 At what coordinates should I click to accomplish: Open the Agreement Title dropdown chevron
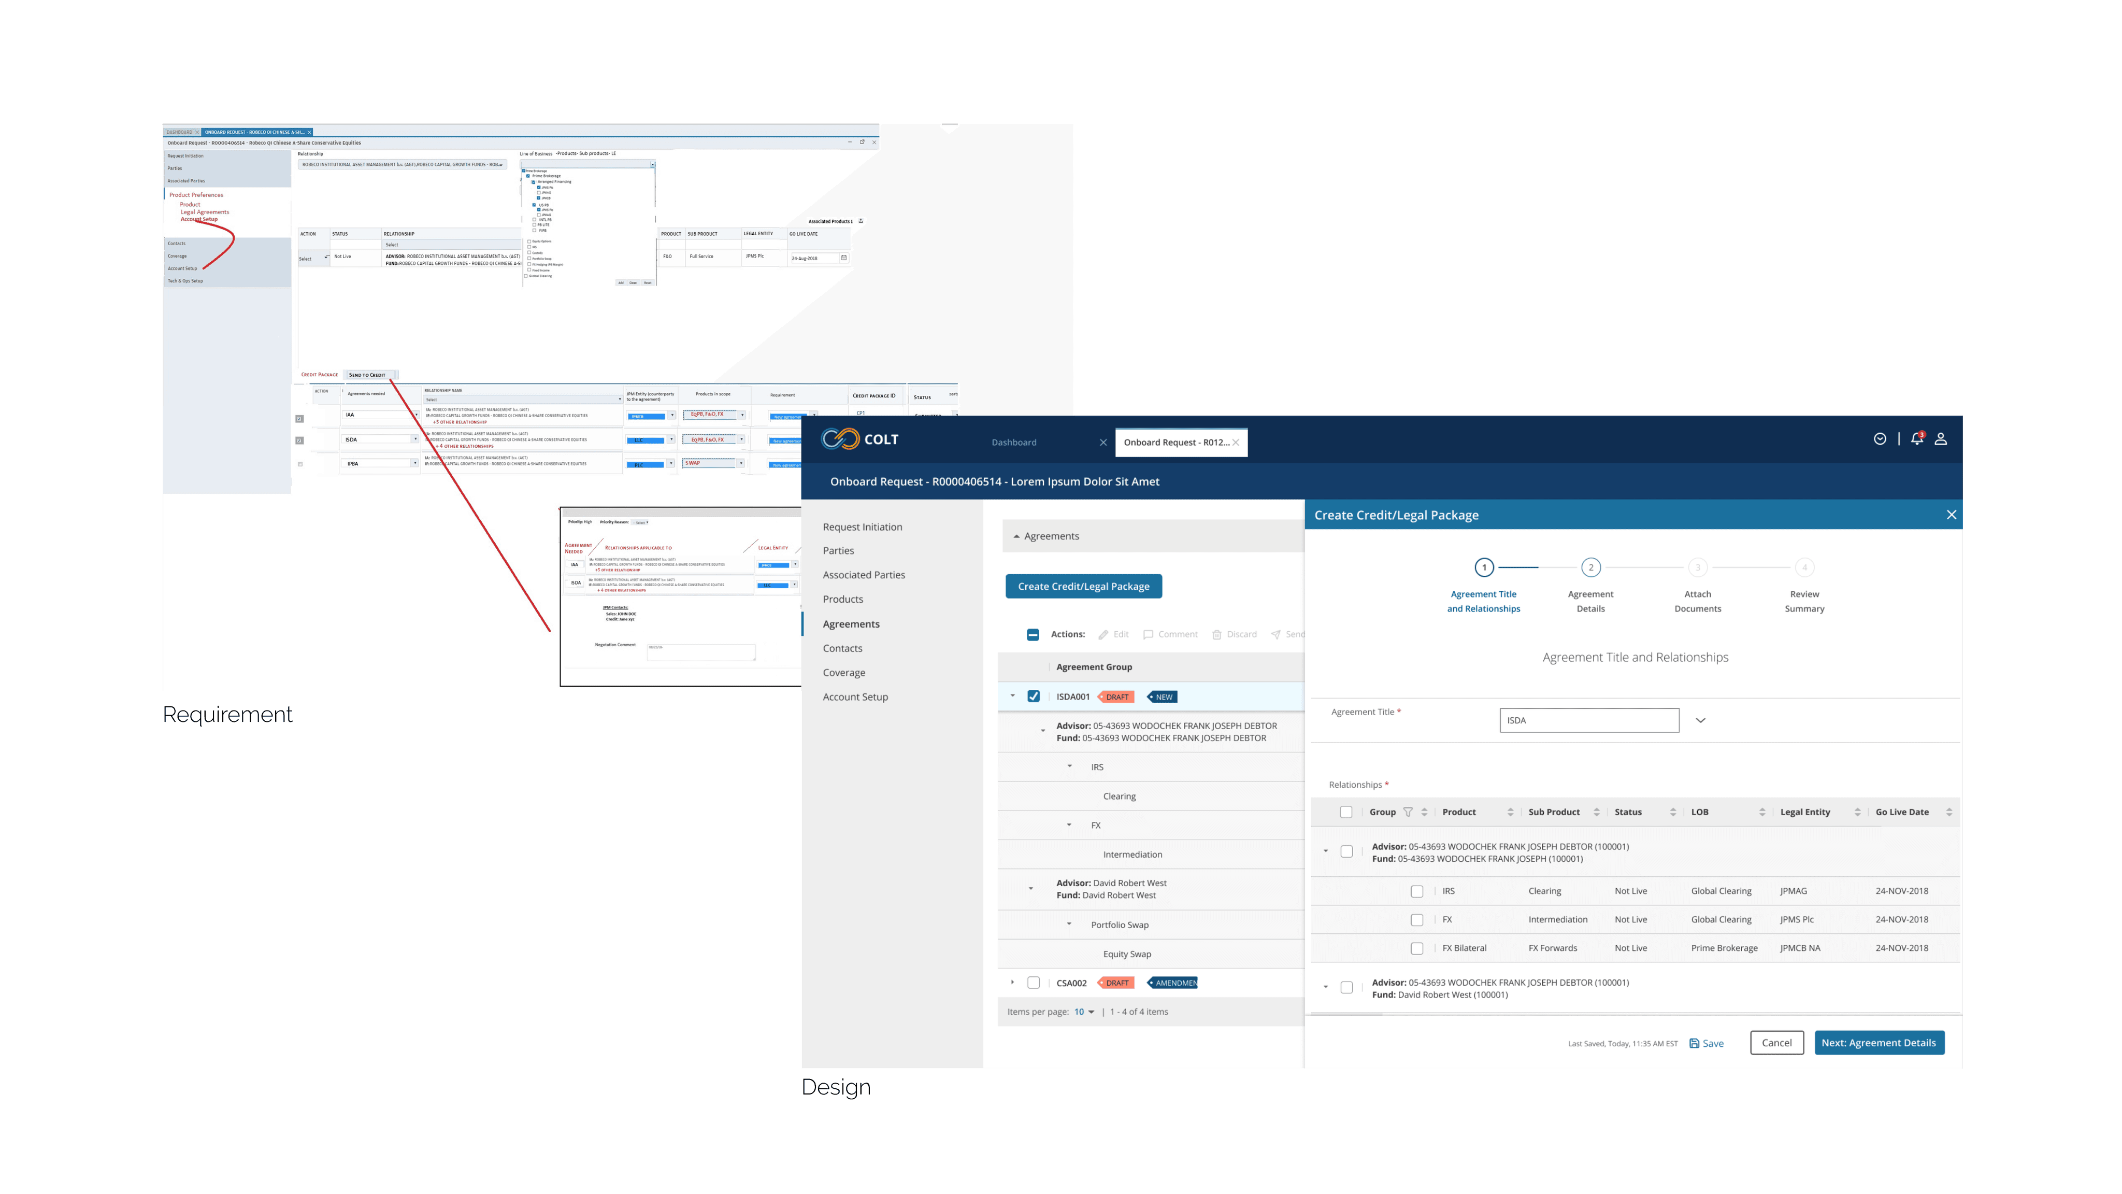(x=1700, y=720)
